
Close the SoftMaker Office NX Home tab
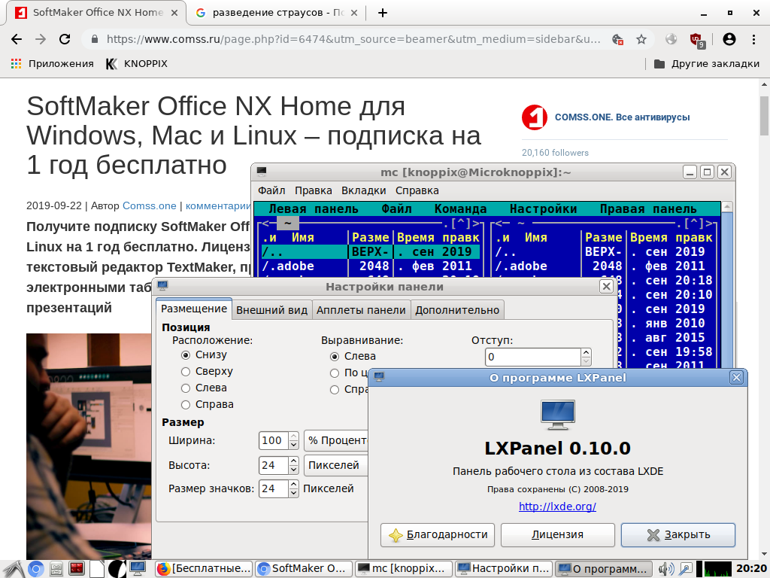[x=174, y=13]
